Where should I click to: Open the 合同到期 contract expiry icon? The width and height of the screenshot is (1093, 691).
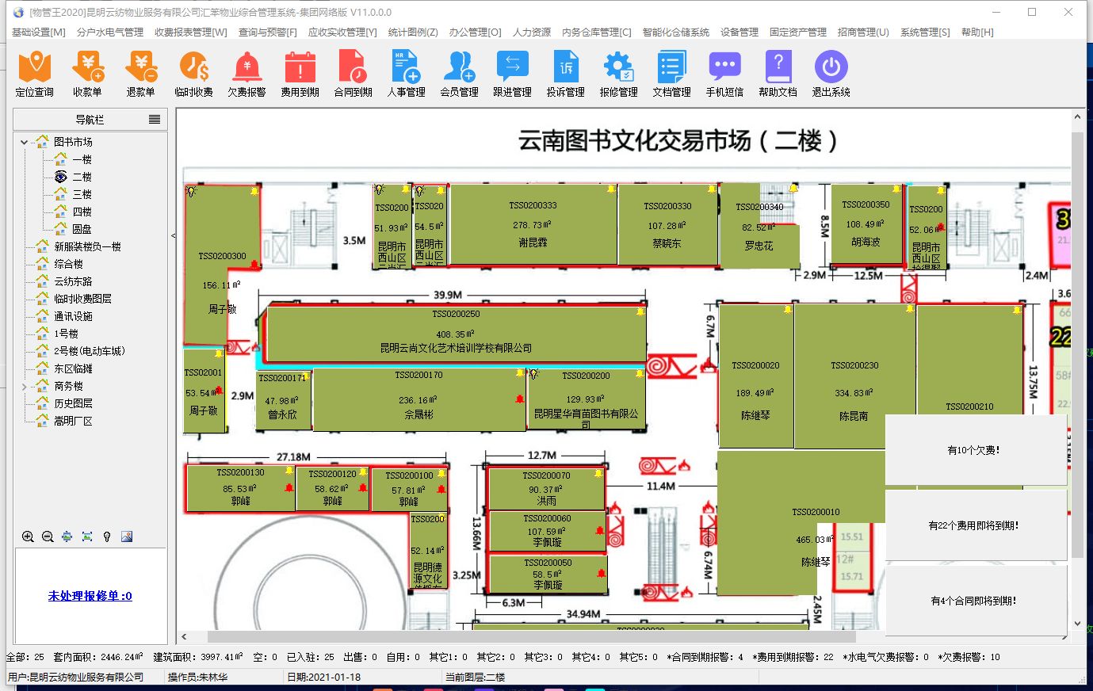pos(354,74)
